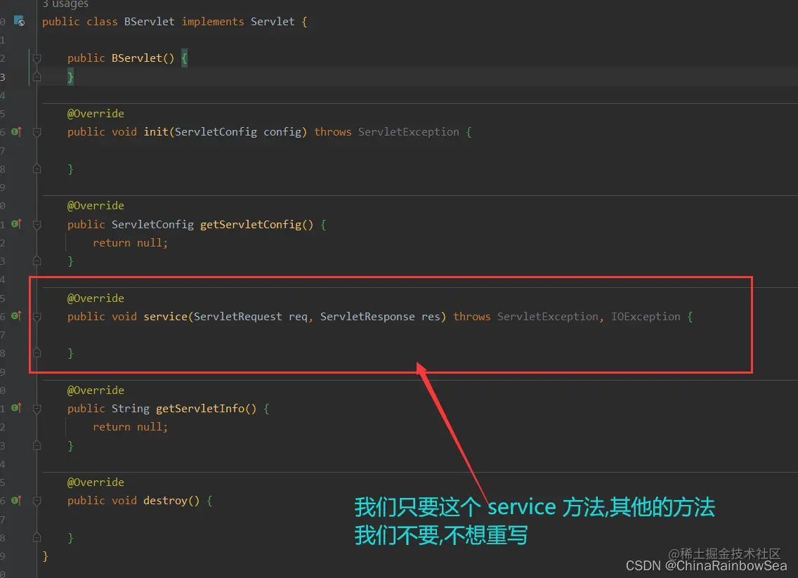
Task: Click ServletException on the init line
Action: click(408, 132)
